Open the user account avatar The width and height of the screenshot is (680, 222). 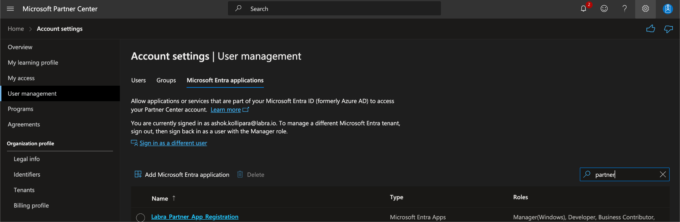(x=667, y=9)
